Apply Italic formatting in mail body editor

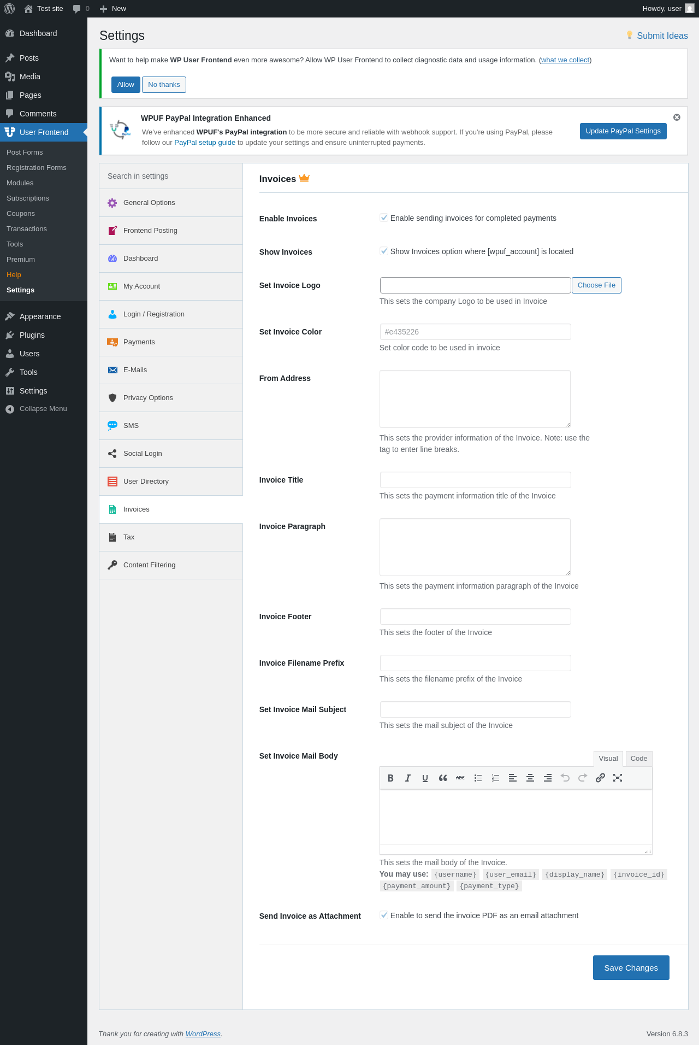pyautogui.click(x=408, y=778)
